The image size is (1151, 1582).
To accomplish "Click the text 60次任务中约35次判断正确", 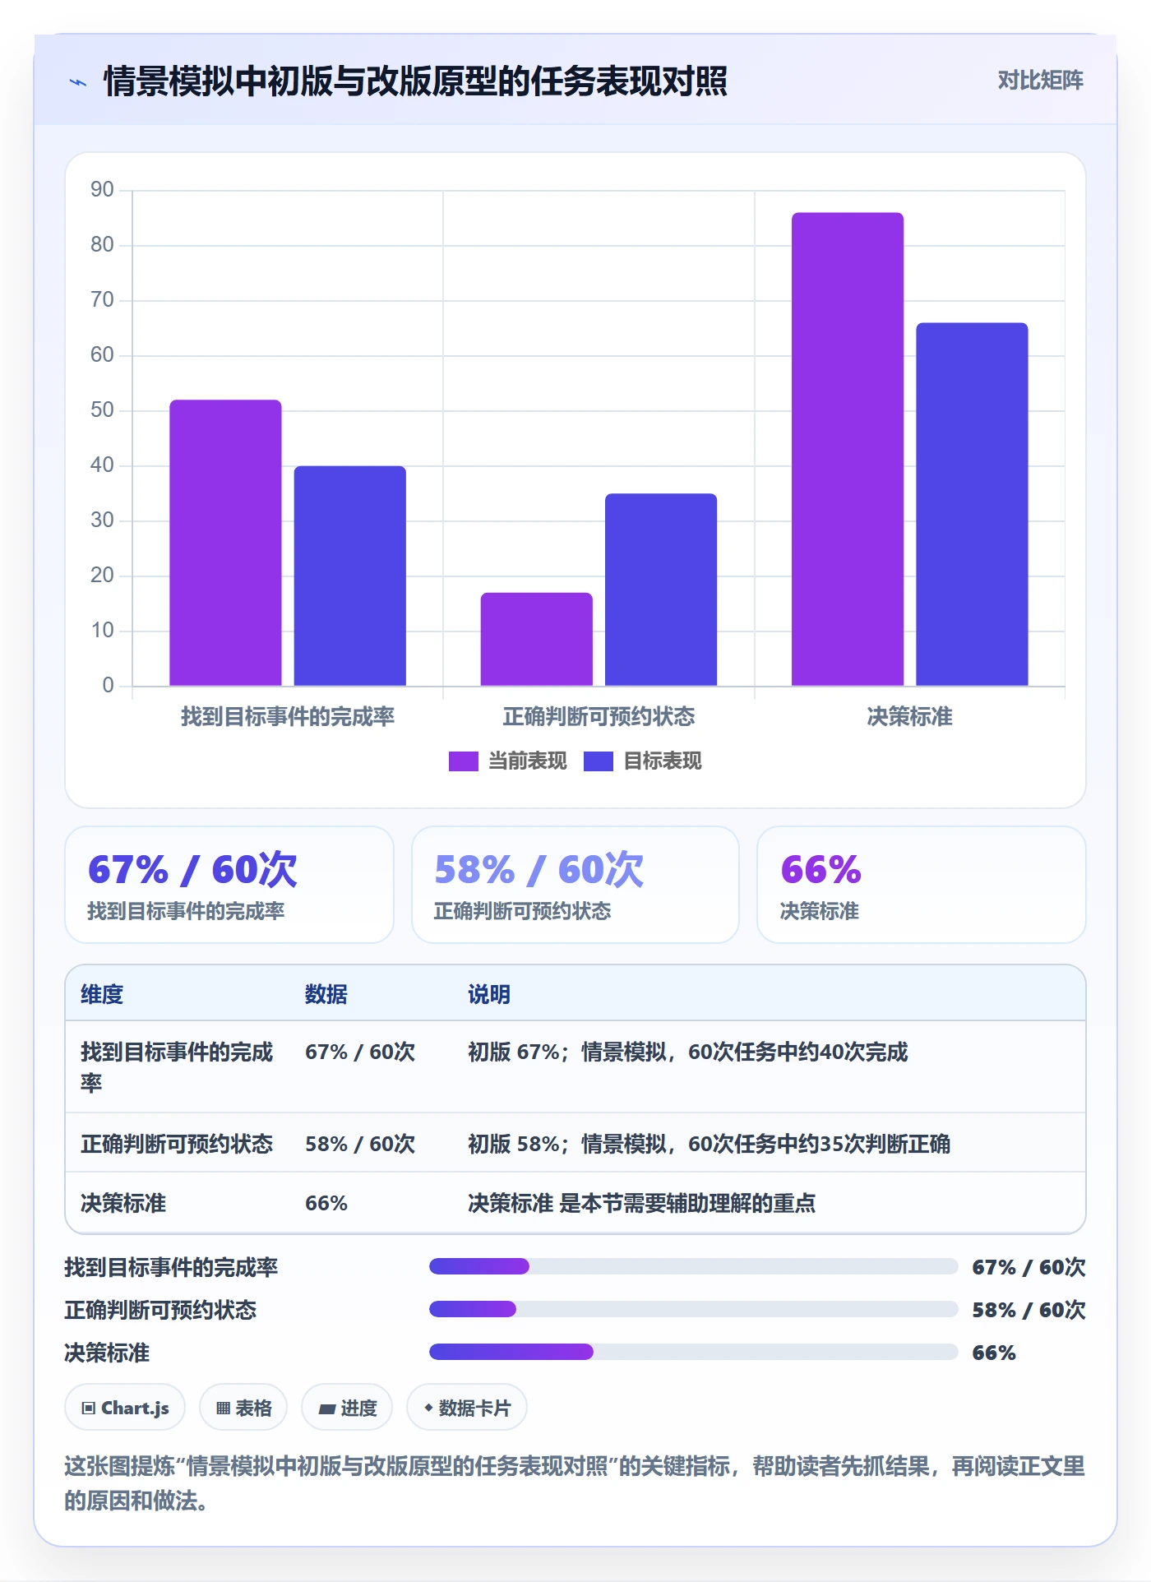I will click(x=820, y=1145).
